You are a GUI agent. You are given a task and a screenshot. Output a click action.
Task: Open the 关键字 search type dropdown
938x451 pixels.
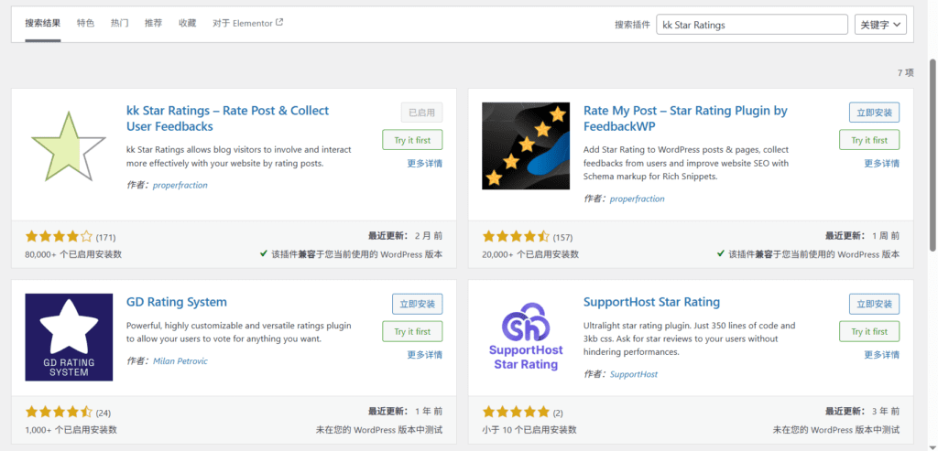[880, 25]
